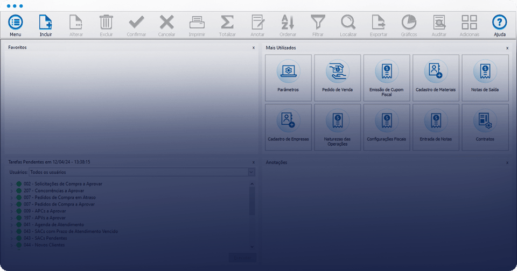517x271 pixels.
Task: Click the Exportar toolbar icon
Action: coord(379,23)
